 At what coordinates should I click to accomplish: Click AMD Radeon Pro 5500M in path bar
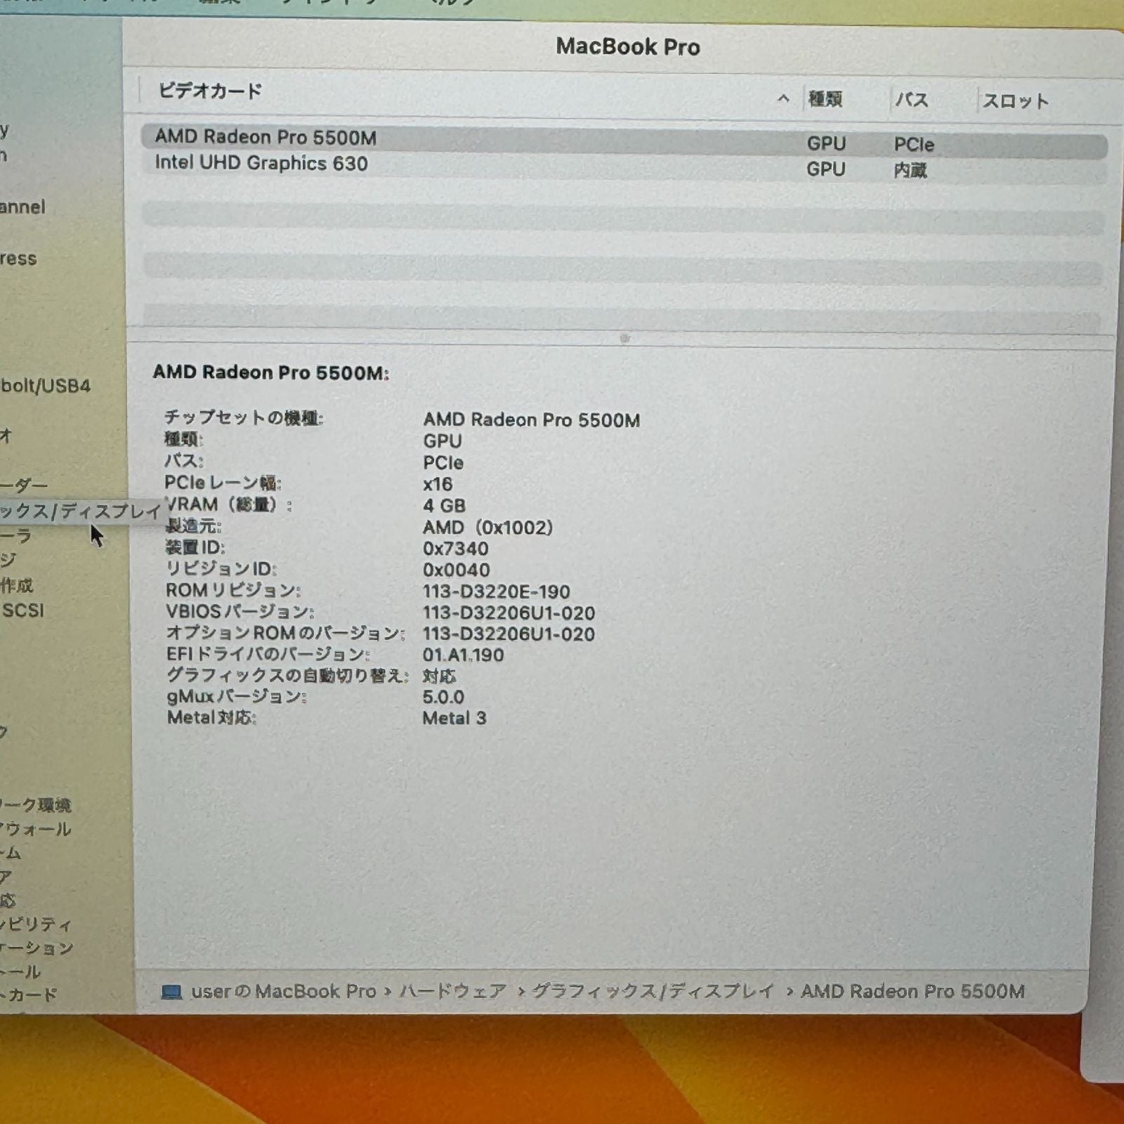pyautogui.click(x=913, y=991)
